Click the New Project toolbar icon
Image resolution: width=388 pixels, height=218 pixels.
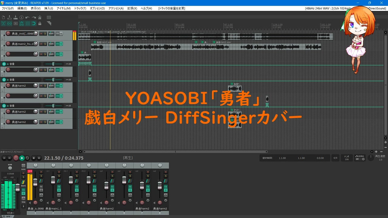[x=3, y=17]
